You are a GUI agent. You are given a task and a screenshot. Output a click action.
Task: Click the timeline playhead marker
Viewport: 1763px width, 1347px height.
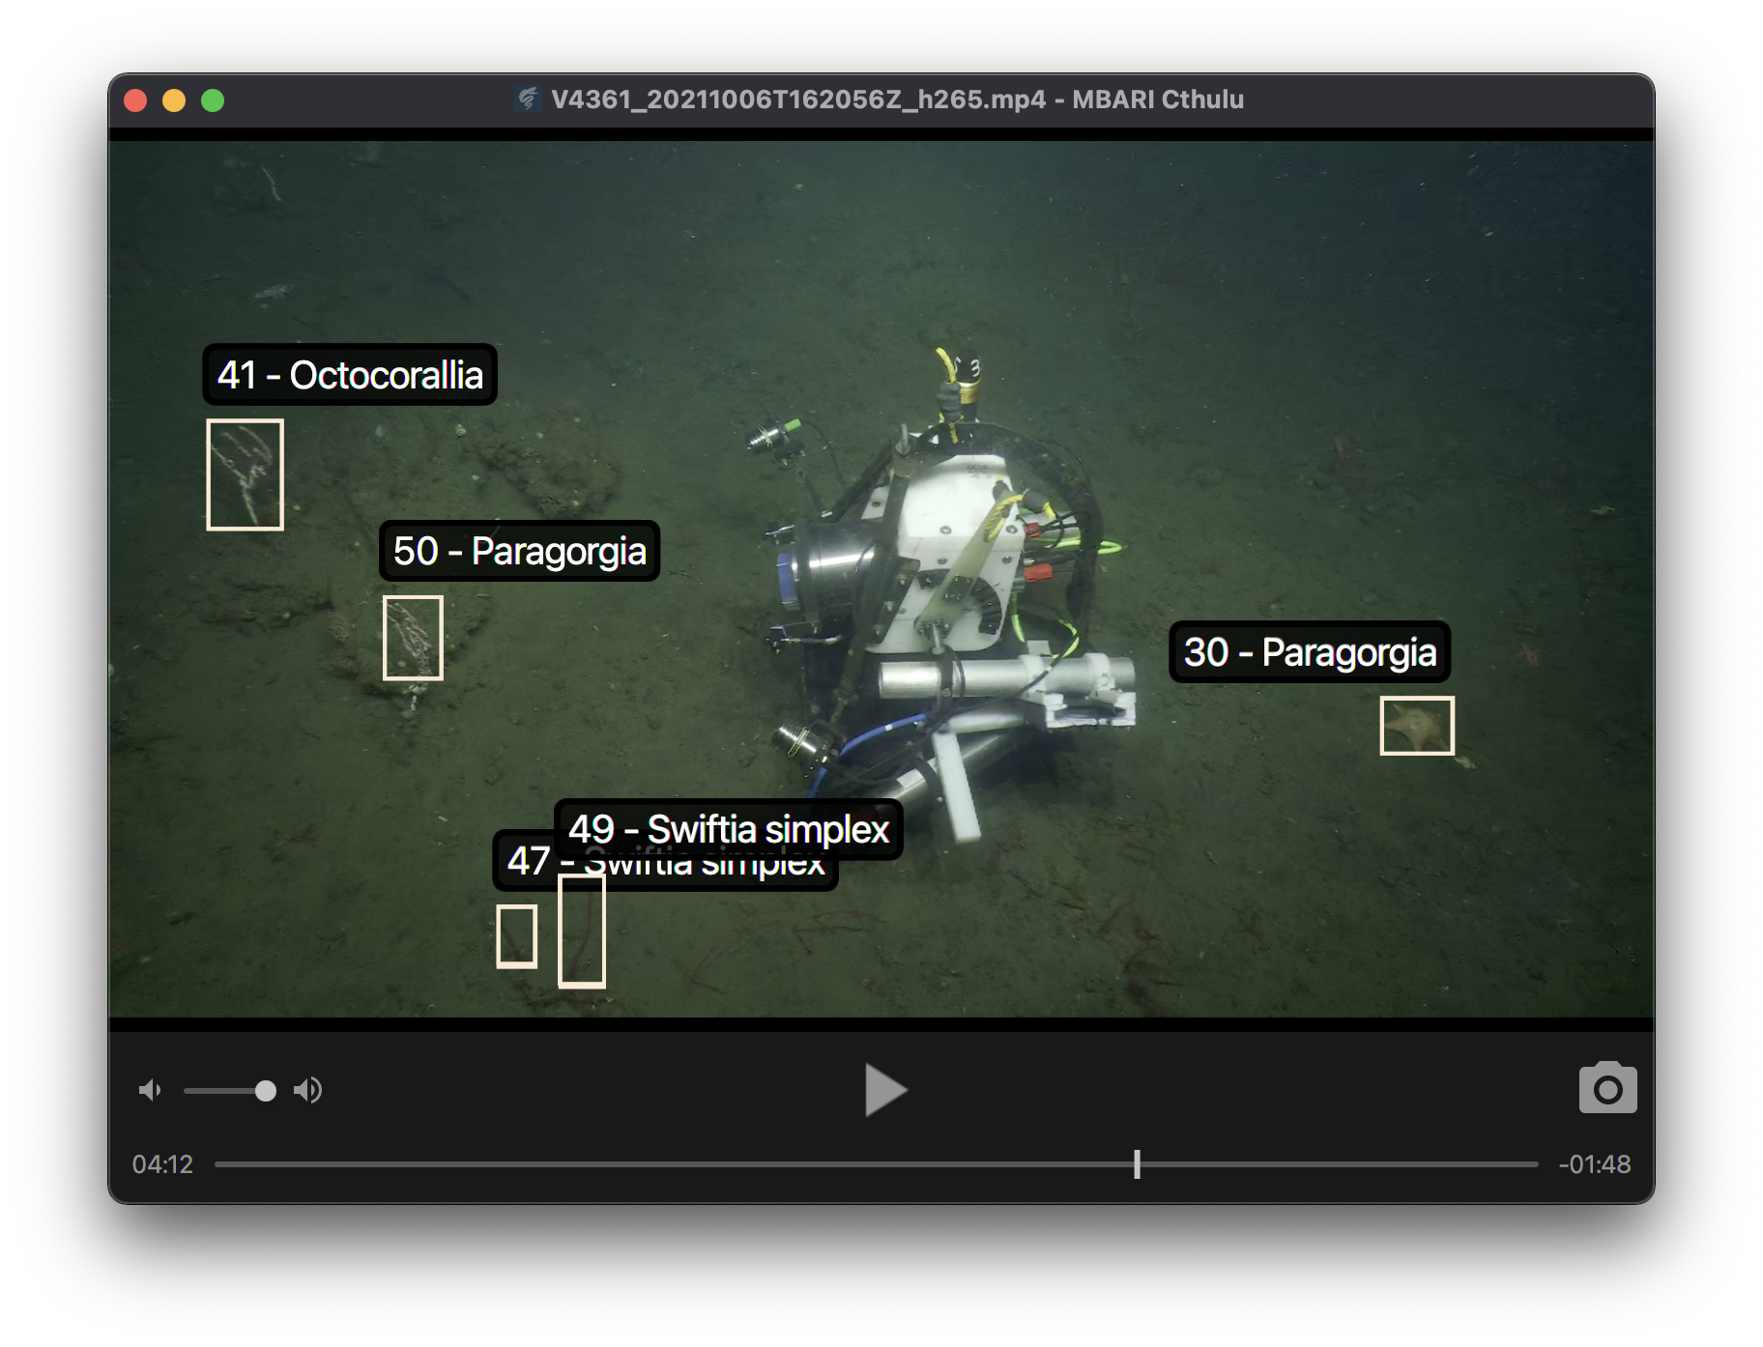[1137, 1164]
